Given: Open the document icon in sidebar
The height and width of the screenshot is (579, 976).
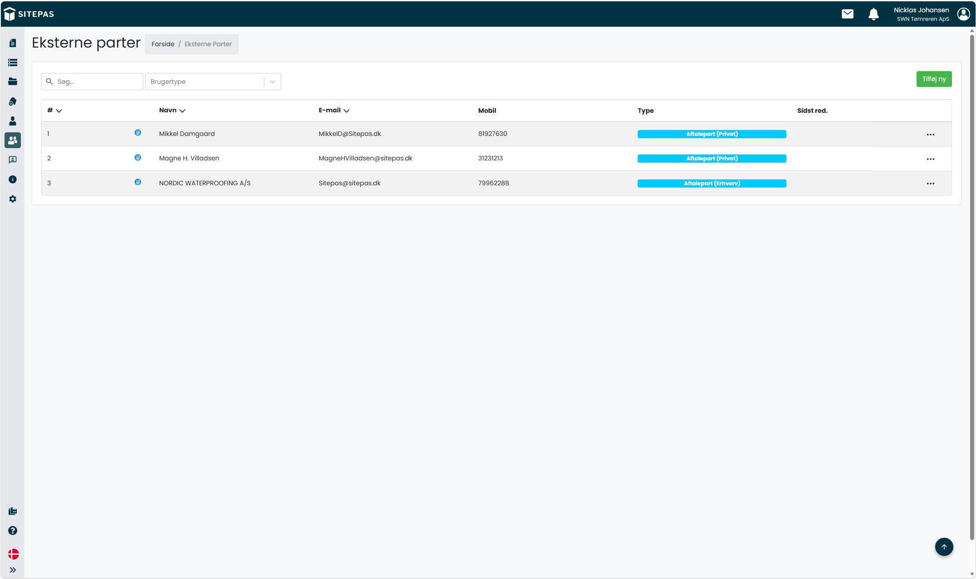Looking at the screenshot, I should tap(13, 43).
